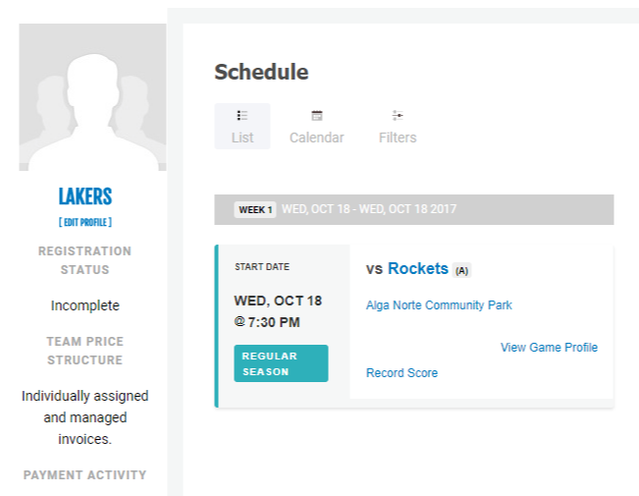Click View Game Profile link
The width and height of the screenshot is (639, 496).
click(549, 347)
